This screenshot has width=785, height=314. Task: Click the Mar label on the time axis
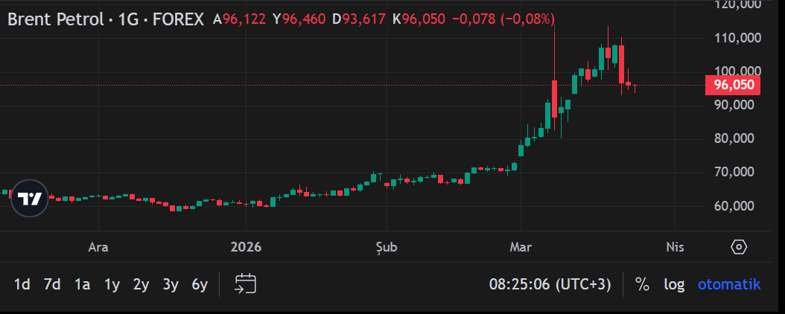click(520, 247)
